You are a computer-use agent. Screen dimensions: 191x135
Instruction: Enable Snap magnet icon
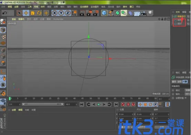3,93
